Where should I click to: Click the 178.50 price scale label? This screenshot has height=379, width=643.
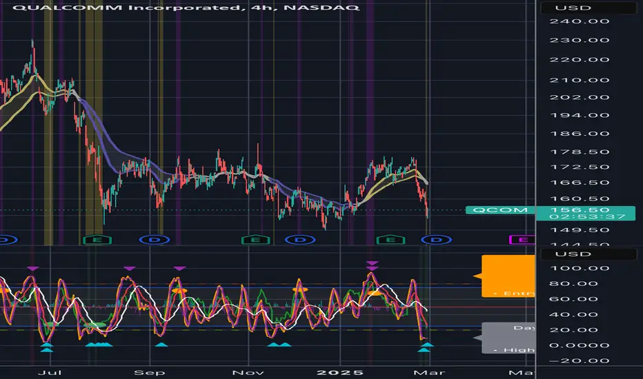pyautogui.click(x=580, y=152)
